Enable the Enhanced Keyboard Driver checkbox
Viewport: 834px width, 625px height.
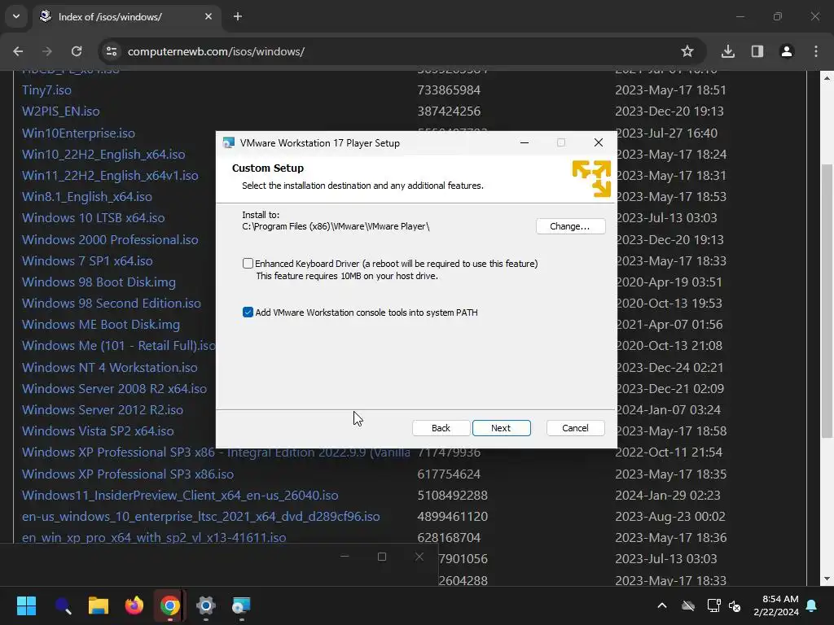click(x=248, y=263)
